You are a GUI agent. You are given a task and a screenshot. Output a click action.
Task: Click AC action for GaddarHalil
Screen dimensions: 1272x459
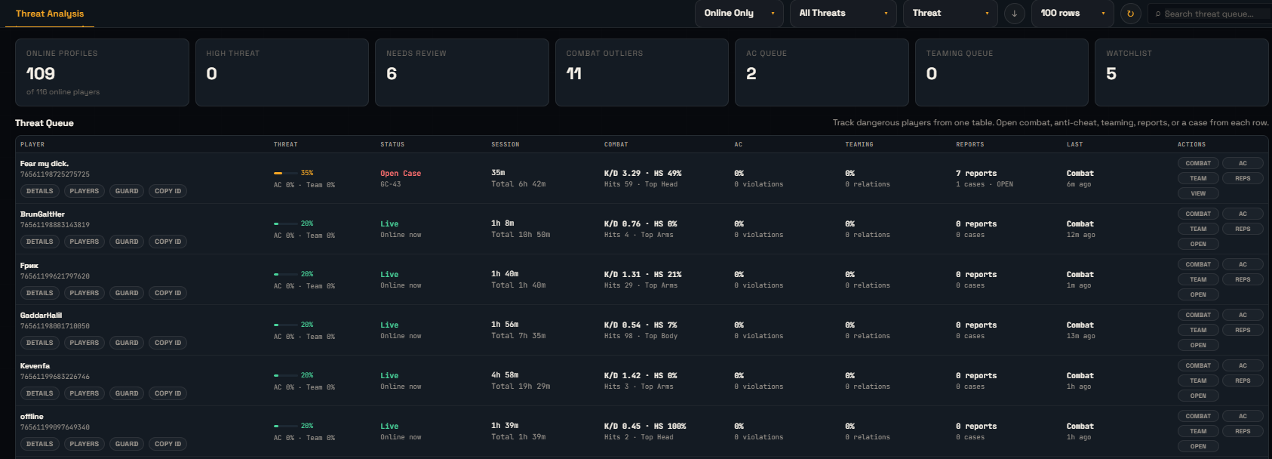1243,315
